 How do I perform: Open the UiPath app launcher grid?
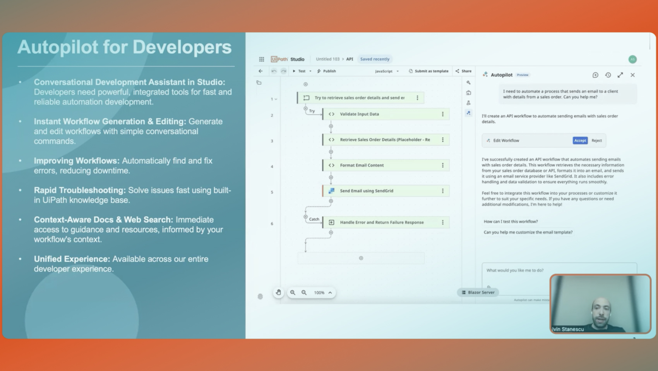point(262,59)
